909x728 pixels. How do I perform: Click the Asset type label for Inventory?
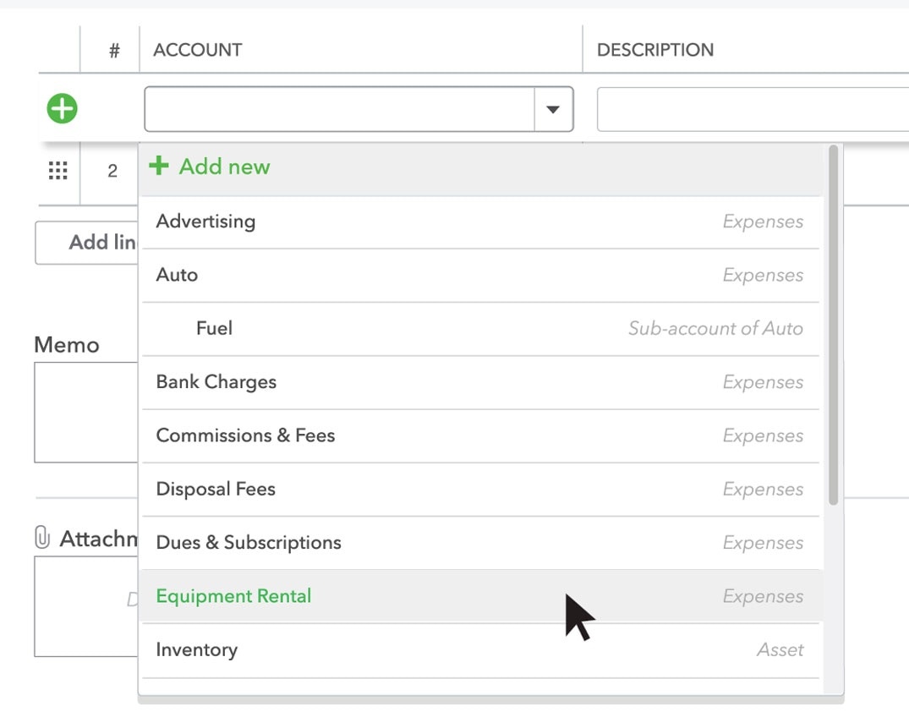780,650
